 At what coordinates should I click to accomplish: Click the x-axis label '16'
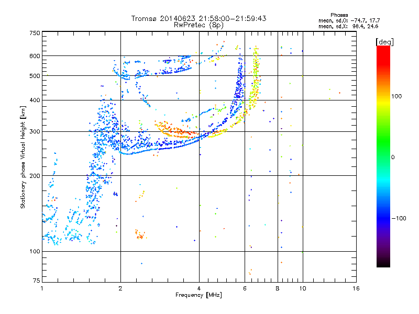pos(356,288)
